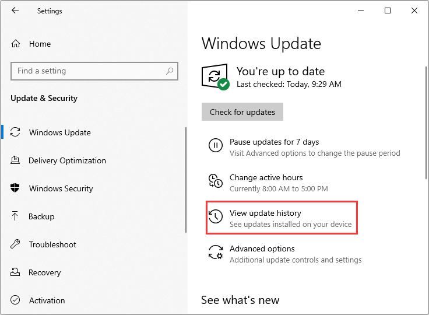
Task: Click the Pause updates circle icon
Action: pyautogui.click(x=216, y=145)
